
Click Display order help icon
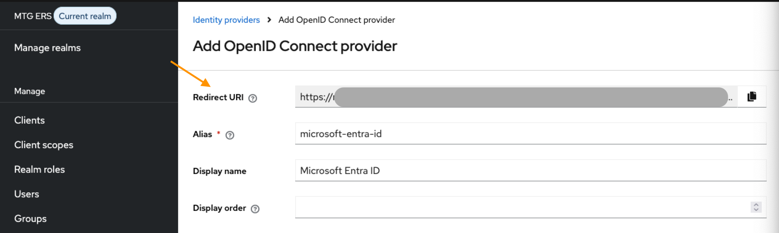[x=255, y=209]
